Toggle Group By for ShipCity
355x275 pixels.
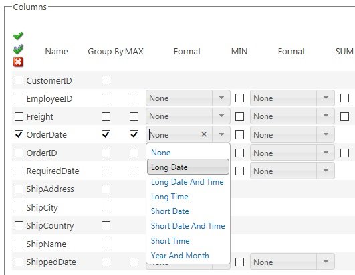click(x=106, y=207)
